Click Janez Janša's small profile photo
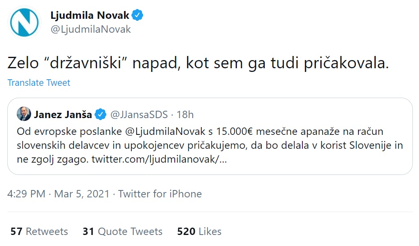The height and width of the screenshot is (246, 419). pos(24,114)
